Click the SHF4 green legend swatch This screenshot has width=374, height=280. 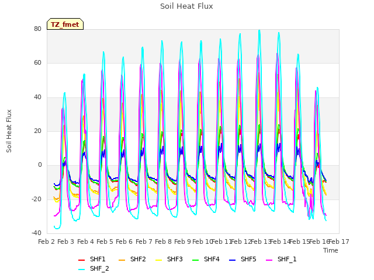(x=195, y=260)
